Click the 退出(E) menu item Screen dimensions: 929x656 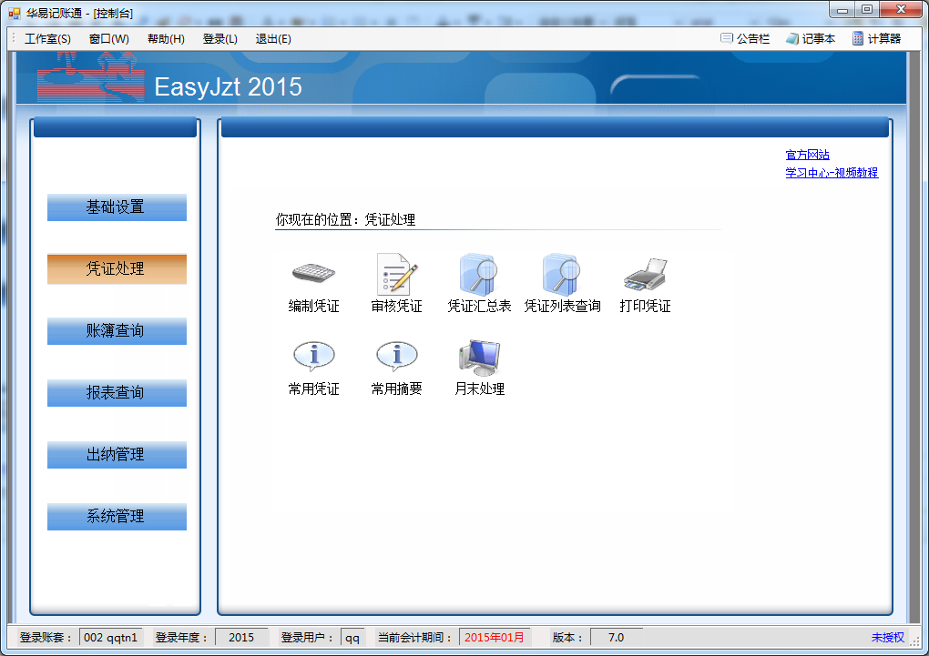click(x=273, y=39)
